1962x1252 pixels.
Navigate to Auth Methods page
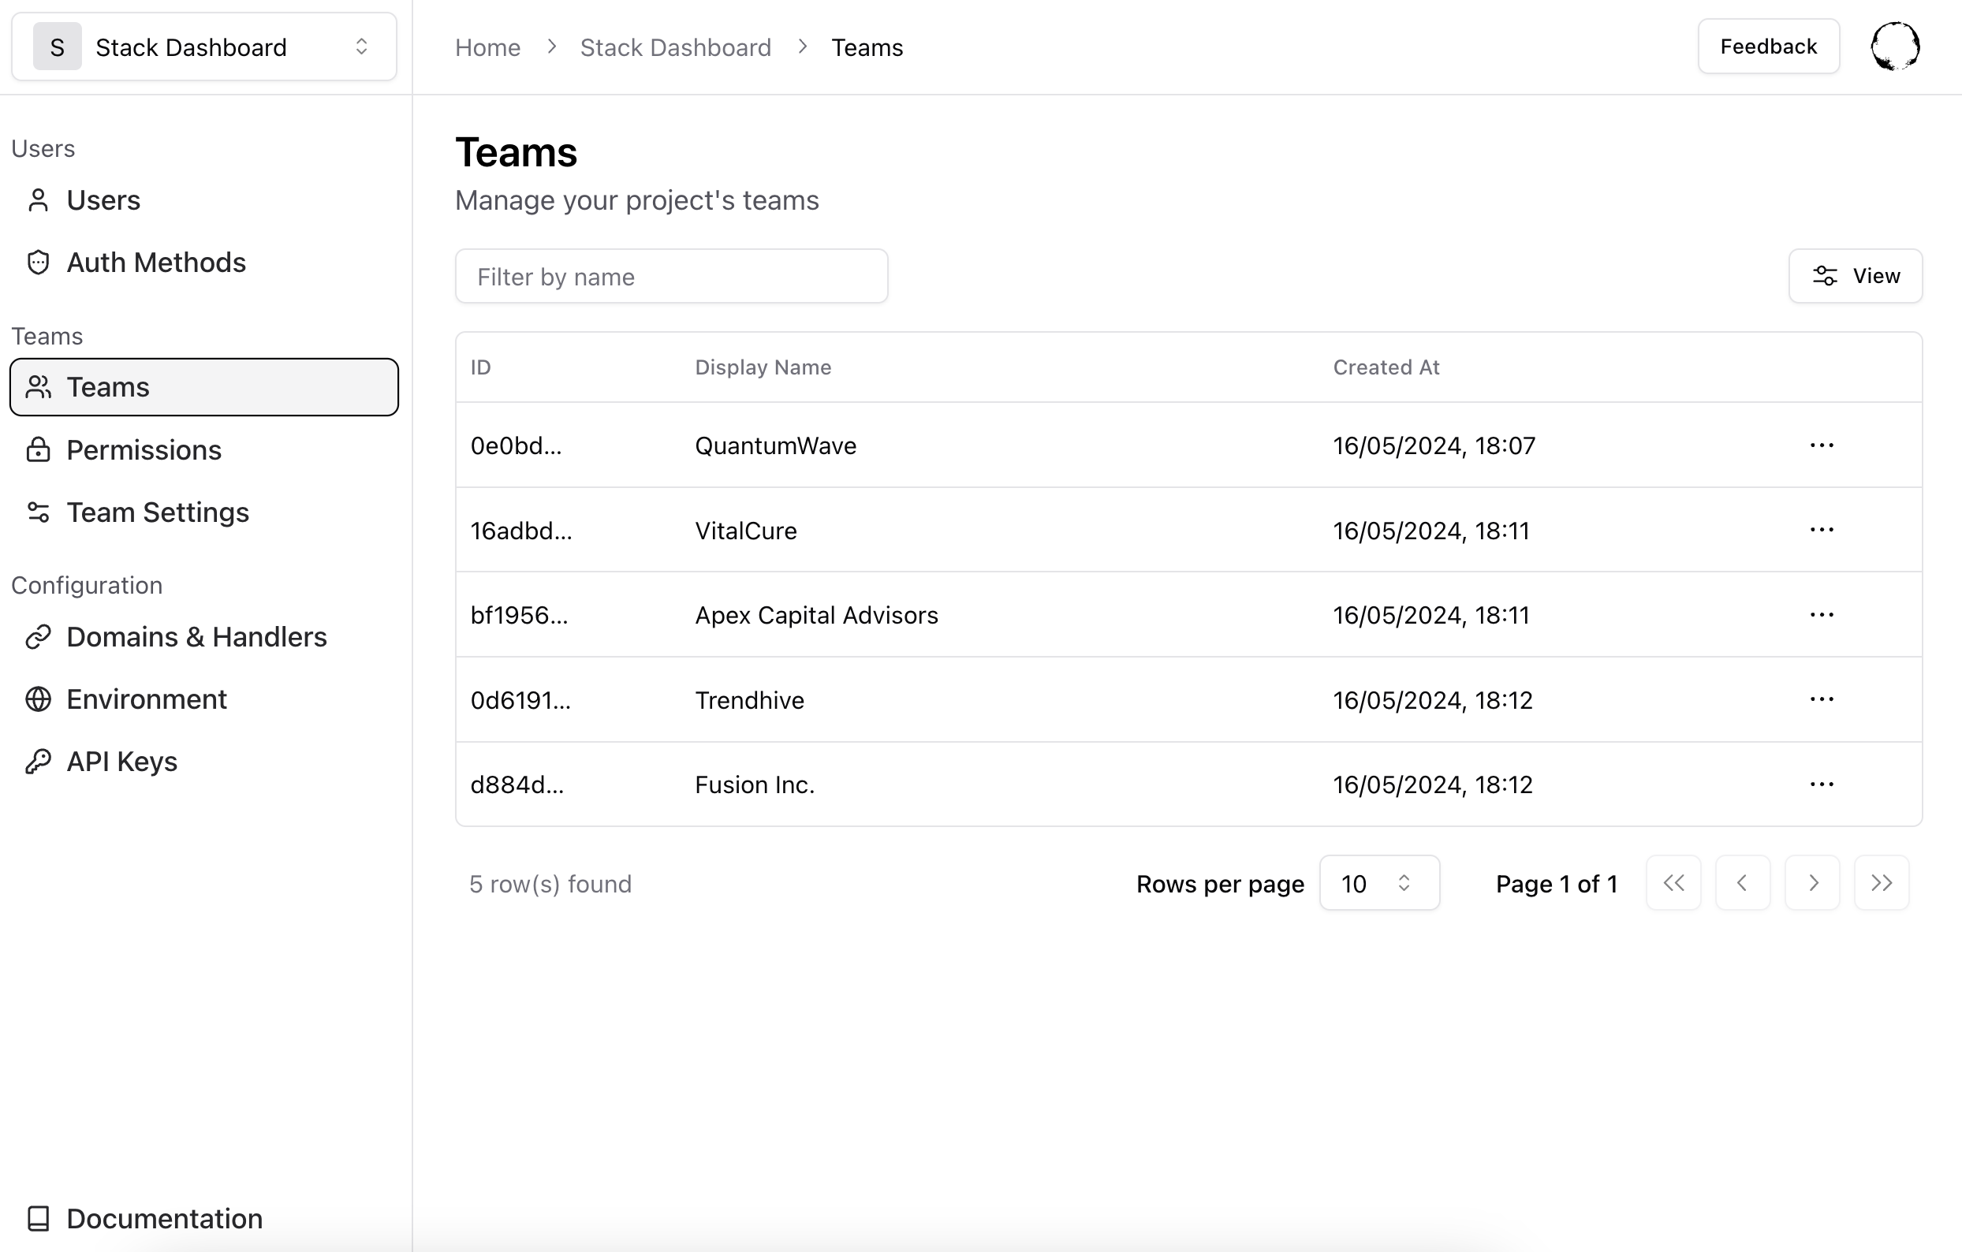coord(155,263)
